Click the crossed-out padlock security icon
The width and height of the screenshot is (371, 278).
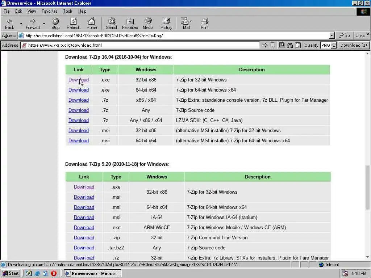pos(24,45)
